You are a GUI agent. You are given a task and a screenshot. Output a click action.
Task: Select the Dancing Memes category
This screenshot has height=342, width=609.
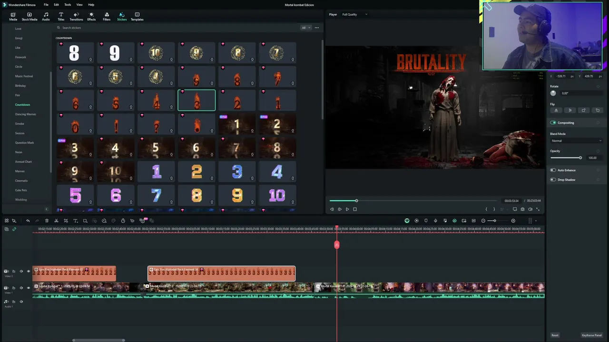(25, 114)
